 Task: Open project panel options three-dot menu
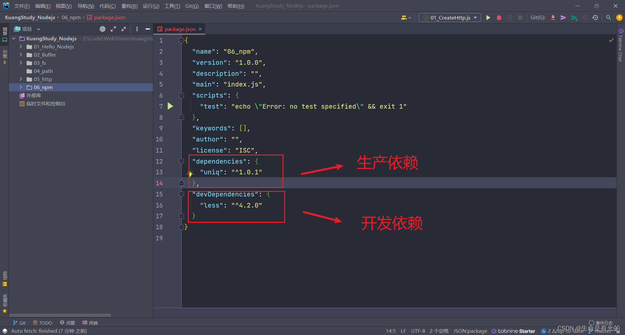pos(137,29)
